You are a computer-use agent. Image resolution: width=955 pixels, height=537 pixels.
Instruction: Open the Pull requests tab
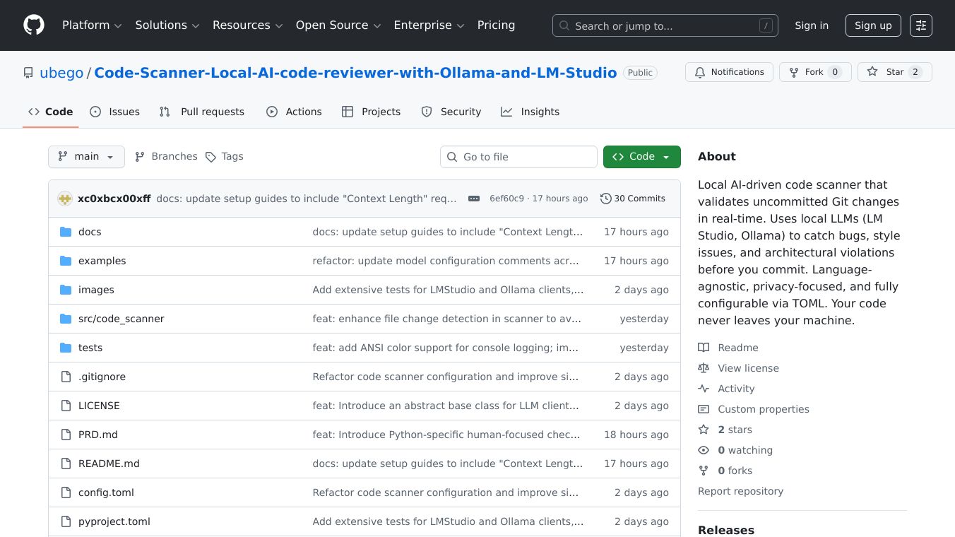pyautogui.click(x=202, y=112)
